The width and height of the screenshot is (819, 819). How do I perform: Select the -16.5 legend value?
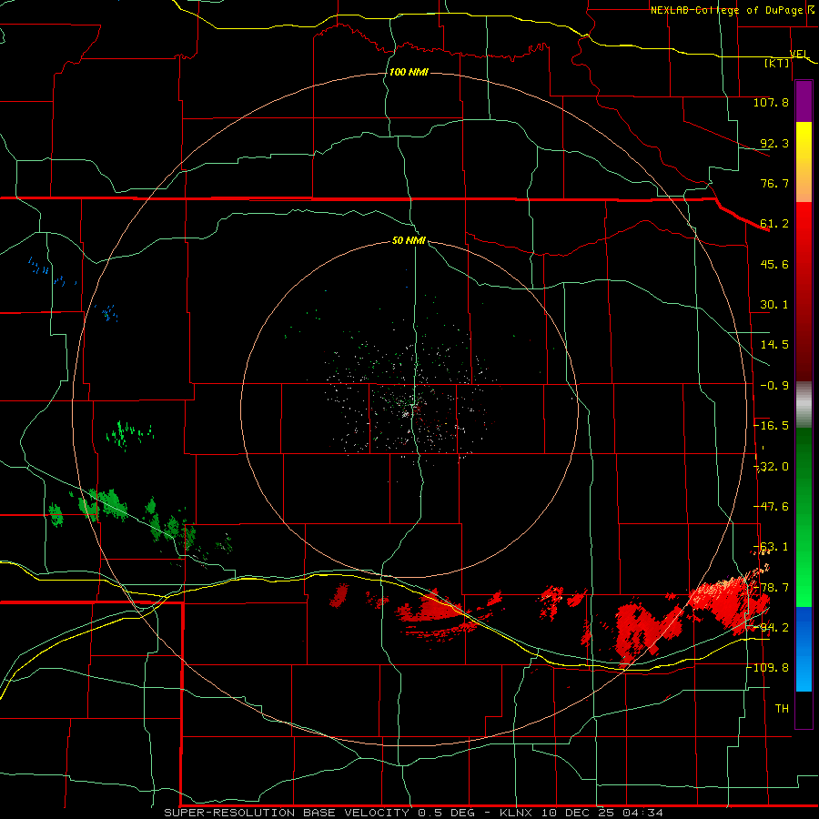[x=771, y=426]
